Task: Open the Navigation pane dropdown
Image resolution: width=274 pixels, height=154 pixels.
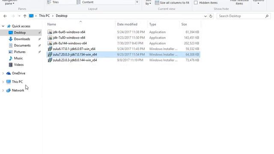Action: point(9,3)
